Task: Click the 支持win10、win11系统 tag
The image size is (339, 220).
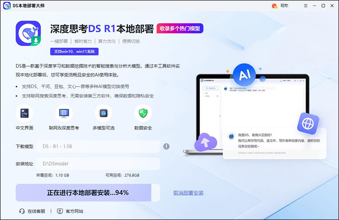Action: tap(75, 52)
